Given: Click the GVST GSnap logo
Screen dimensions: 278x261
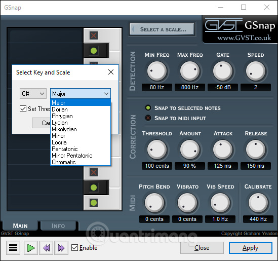Looking at the screenshot, I should tap(240, 25).
